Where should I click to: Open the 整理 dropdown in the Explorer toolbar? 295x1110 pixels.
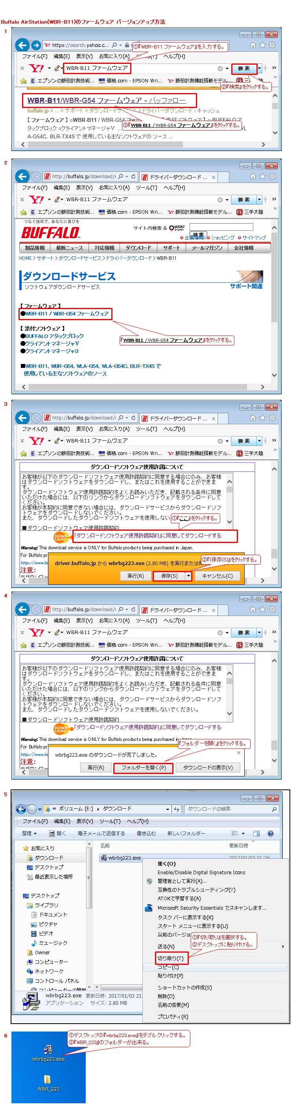pyautogui.click(x=29, y=833)
